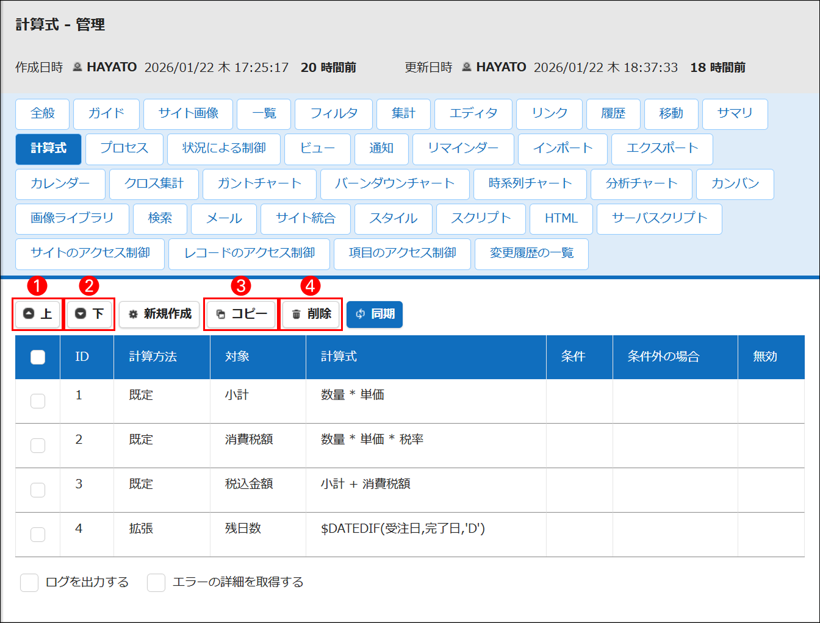Open the スタイル tab
820x623 pixels.
(x=394, y=219)
